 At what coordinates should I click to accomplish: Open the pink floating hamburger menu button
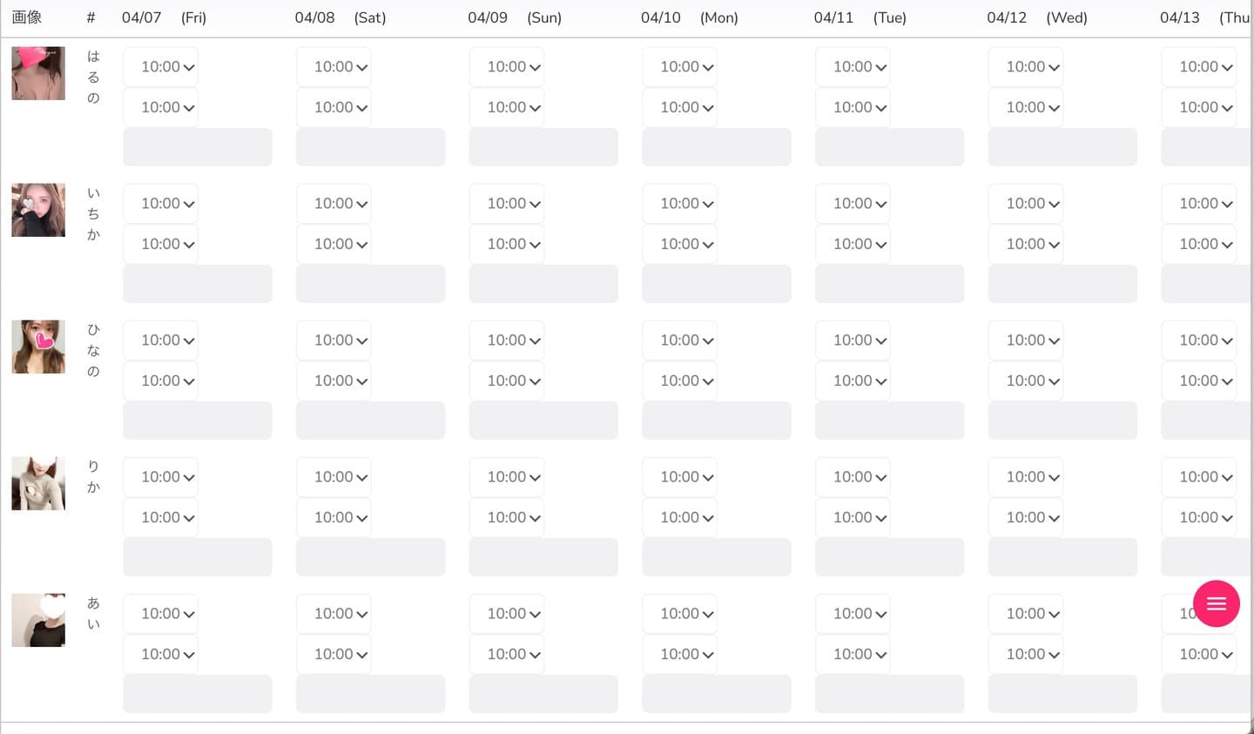pos(1216,603)
